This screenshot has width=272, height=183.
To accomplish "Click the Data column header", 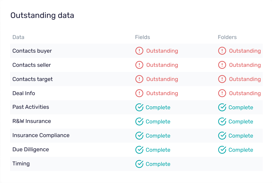I will tap(18, 37).
